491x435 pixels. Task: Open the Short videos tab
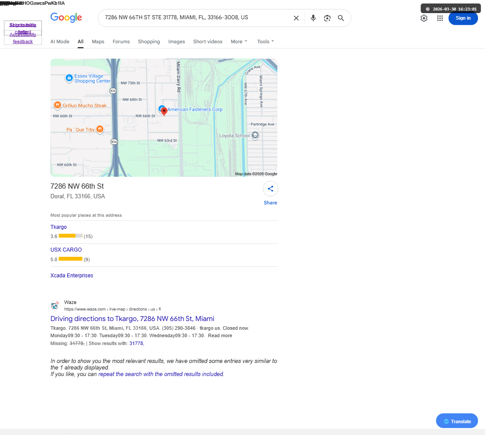coord(207,41)
